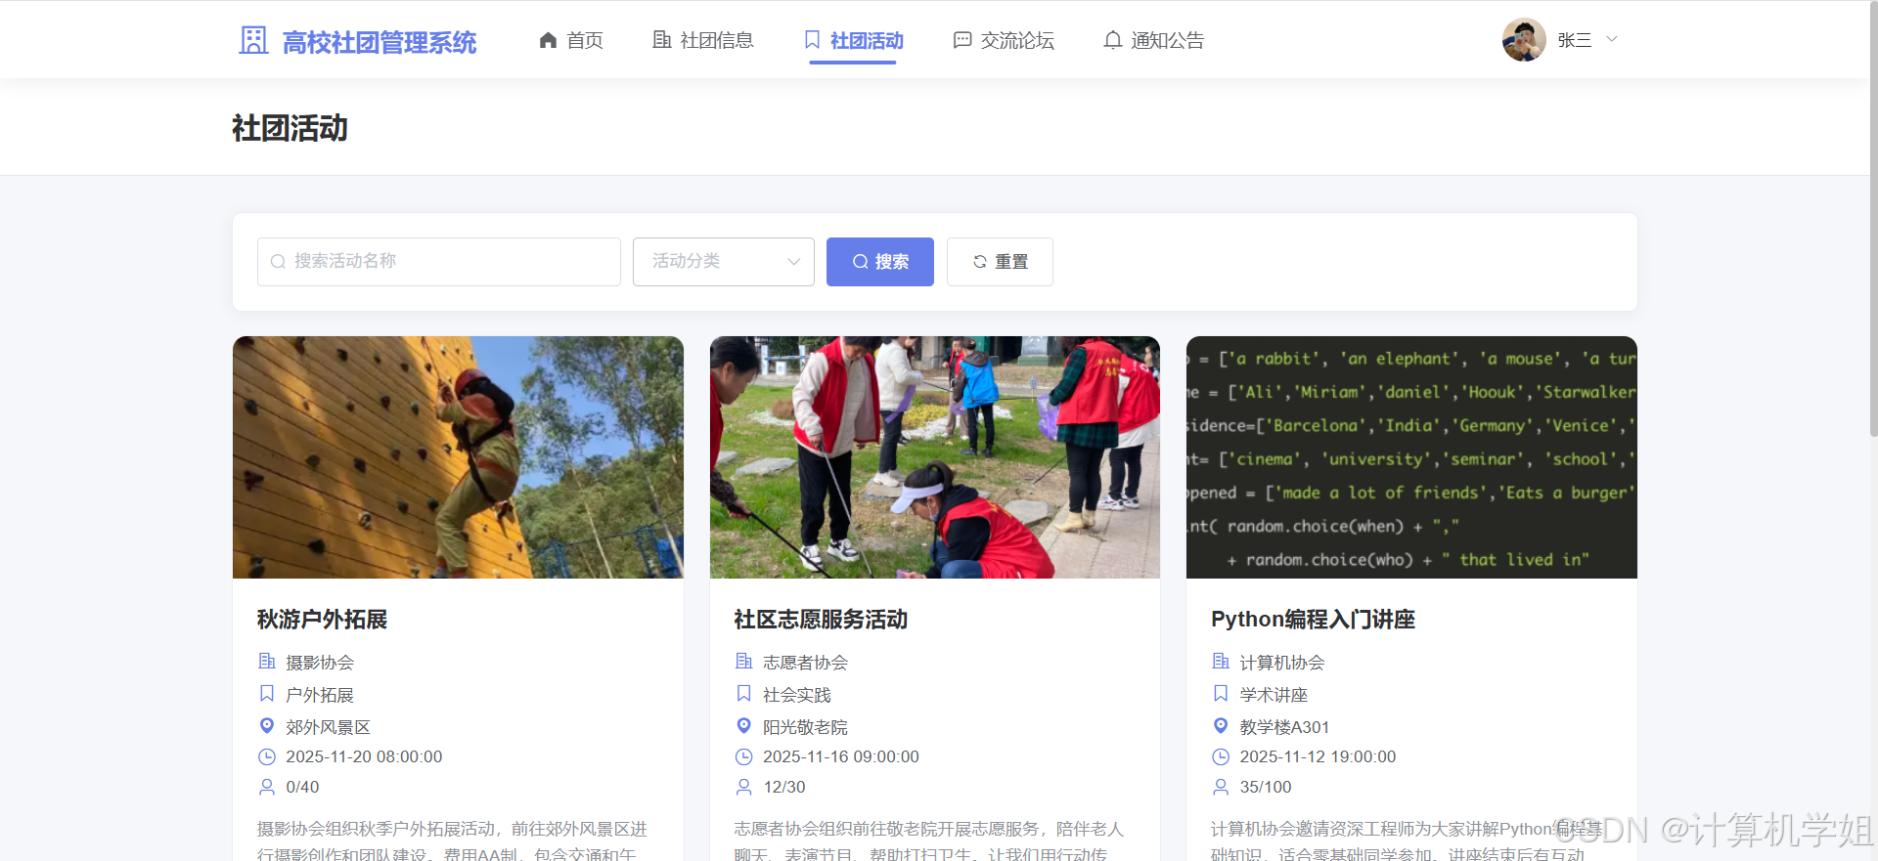
Task: Click the page vertical scrollbar
Action: coord(1872,220)
